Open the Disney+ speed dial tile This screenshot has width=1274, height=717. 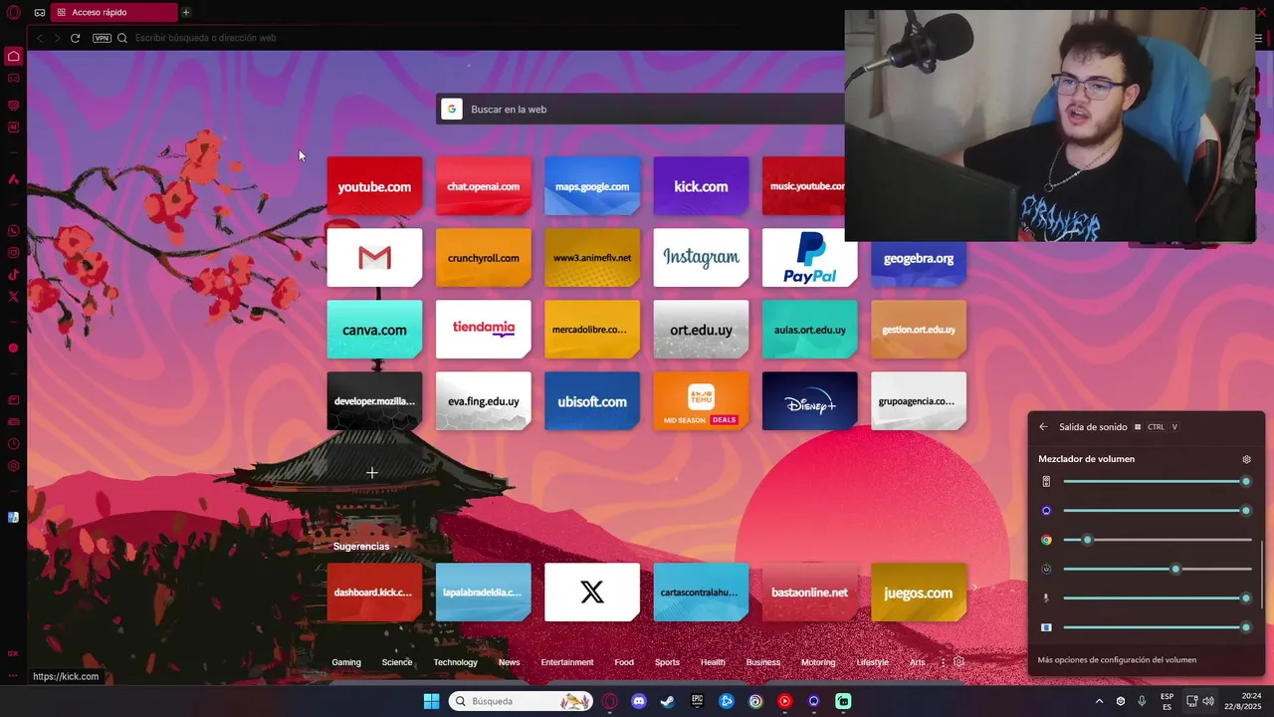click(809, 401)
